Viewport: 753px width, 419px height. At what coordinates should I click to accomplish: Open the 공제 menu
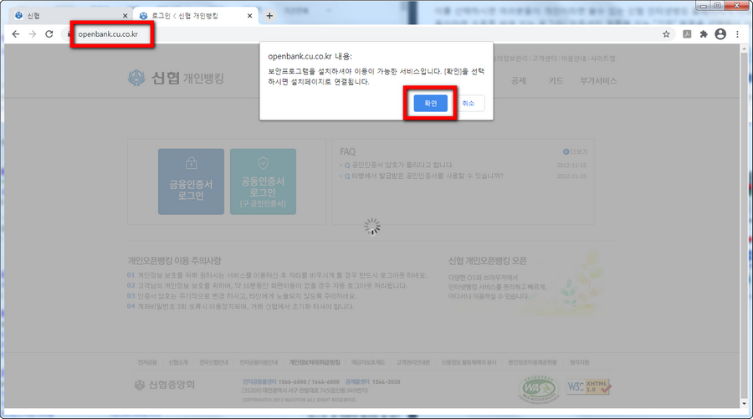[x=519, y=80]
